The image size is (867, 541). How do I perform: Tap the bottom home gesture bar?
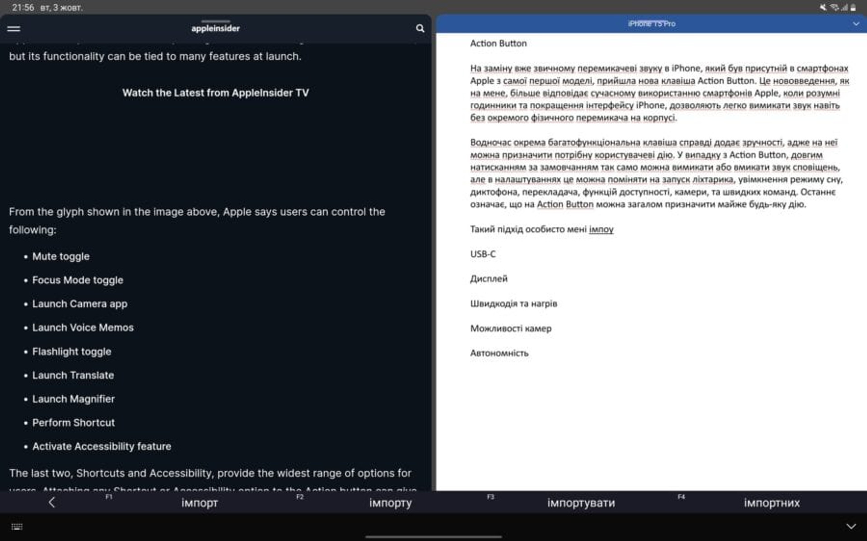coord(433,537)
